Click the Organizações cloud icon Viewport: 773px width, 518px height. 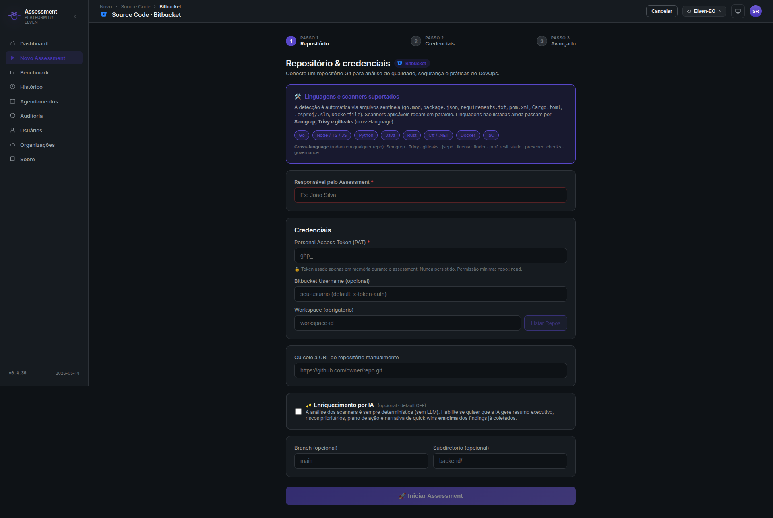tap(12, 145)
